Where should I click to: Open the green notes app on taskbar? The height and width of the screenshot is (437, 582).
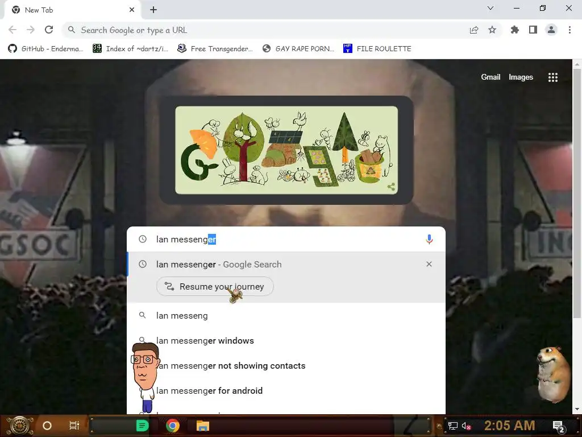tap(143, 426)
